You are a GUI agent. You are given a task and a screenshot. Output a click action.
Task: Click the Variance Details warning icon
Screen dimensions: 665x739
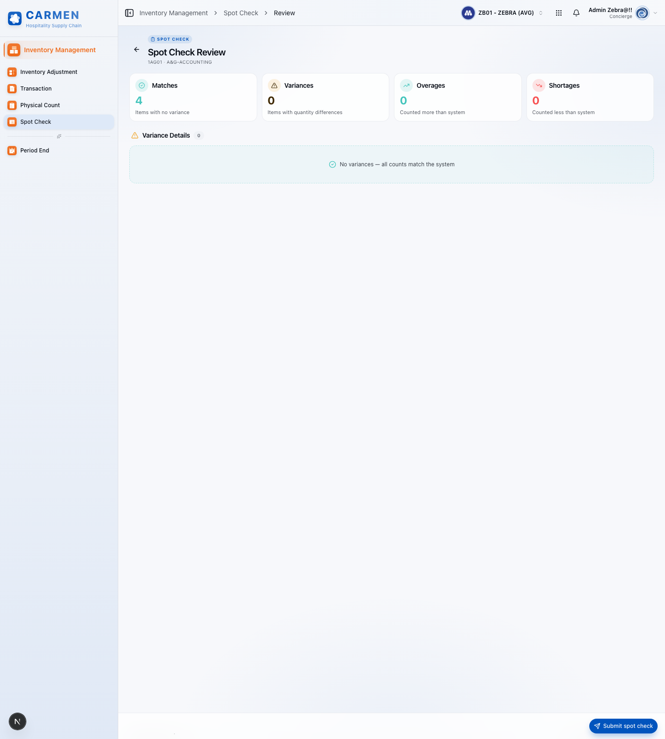click(135, 135)
